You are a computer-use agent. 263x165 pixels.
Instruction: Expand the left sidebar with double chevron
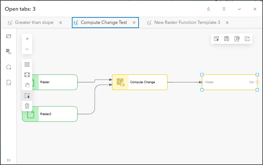coord(9,160)
